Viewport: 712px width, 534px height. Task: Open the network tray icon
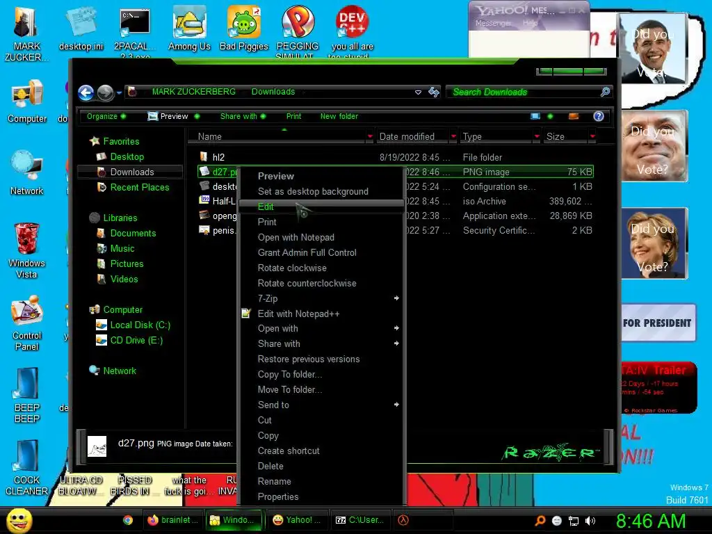pos(574,521)
